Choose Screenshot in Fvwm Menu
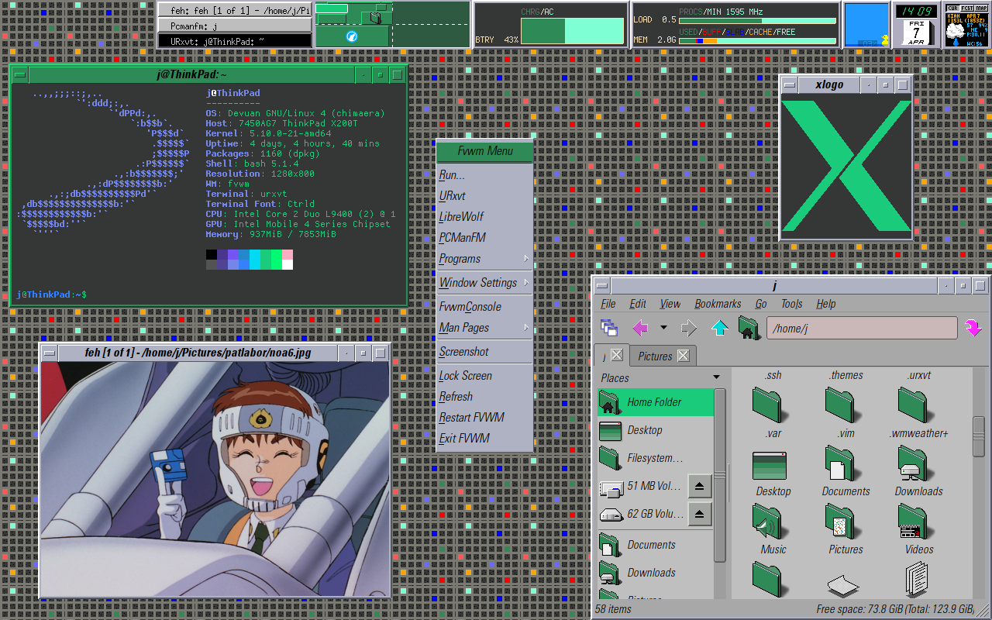Image resolution: width=992 pixels, height=620 pixels. click(x=485, y=352)
